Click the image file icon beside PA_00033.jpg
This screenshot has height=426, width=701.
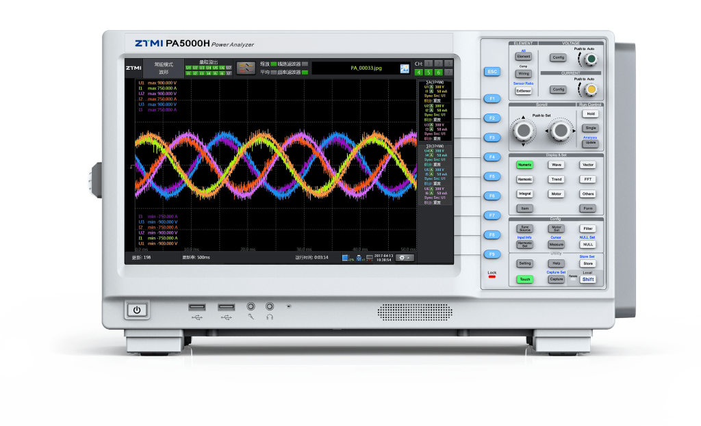pos(405,68)
